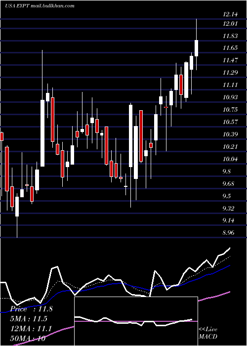Image resolution: width=247 pixels, height=346 pixels.
Task: Click the tall white candle with wick near 11.65
Action: [x=42, y=133]
